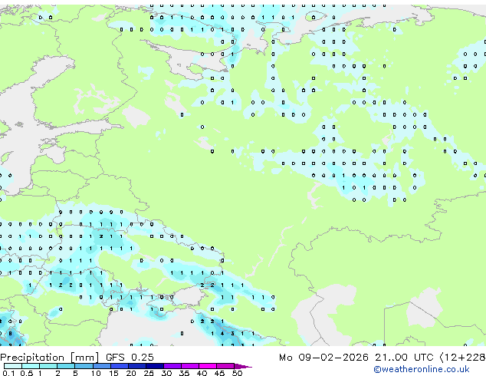The image size is (486, 376).
Task: Select the legend swatch between 5 and 10
Action: [x=84, y=366]
